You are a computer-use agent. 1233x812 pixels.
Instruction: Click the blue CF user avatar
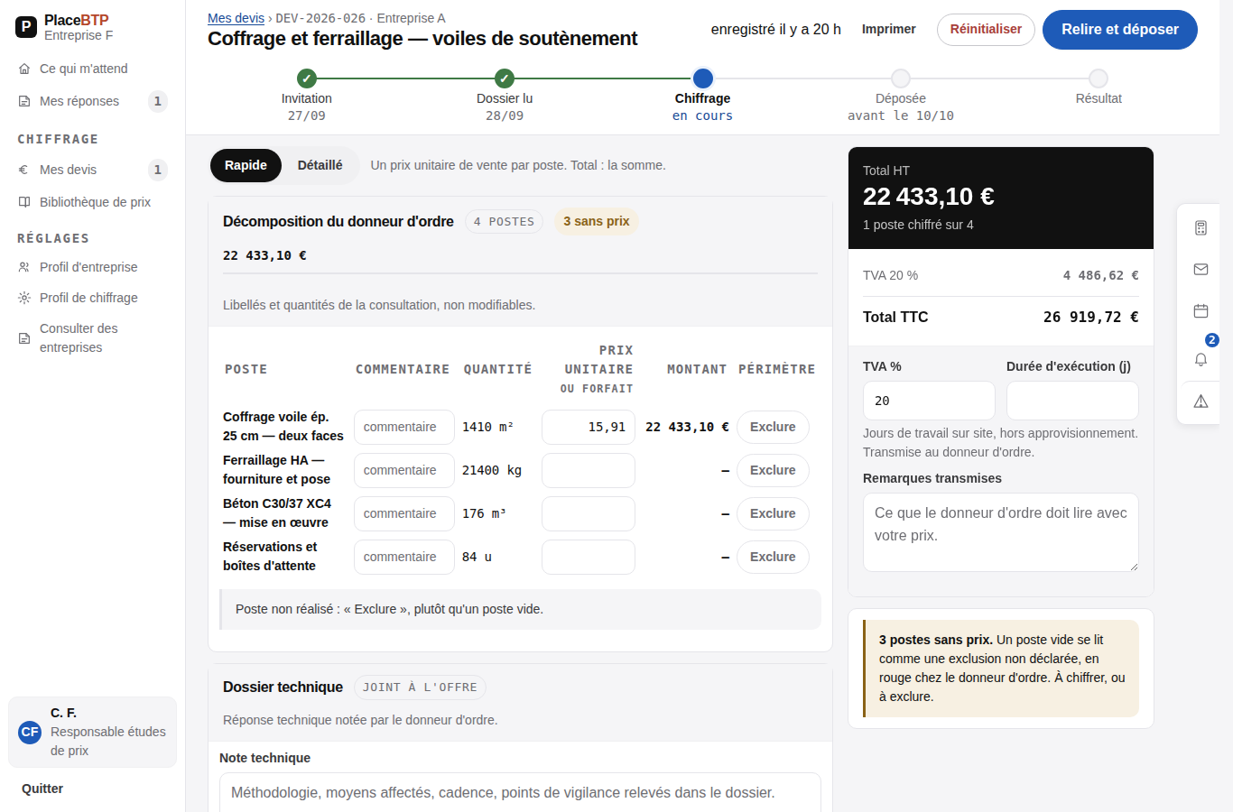(30, 732)
